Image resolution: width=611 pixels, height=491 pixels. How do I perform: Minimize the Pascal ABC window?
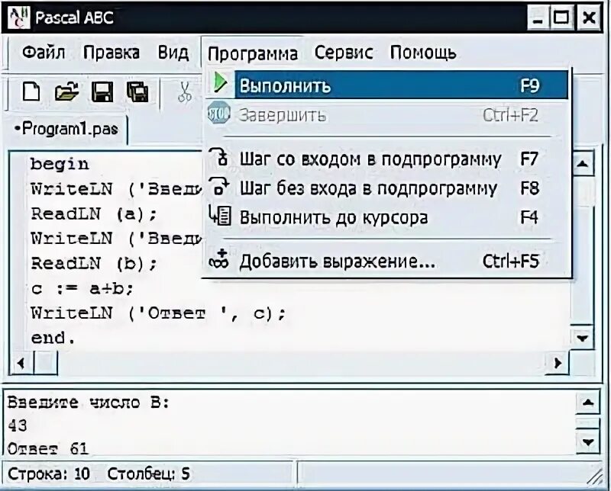pyautogui.click(x=538, y=18)
